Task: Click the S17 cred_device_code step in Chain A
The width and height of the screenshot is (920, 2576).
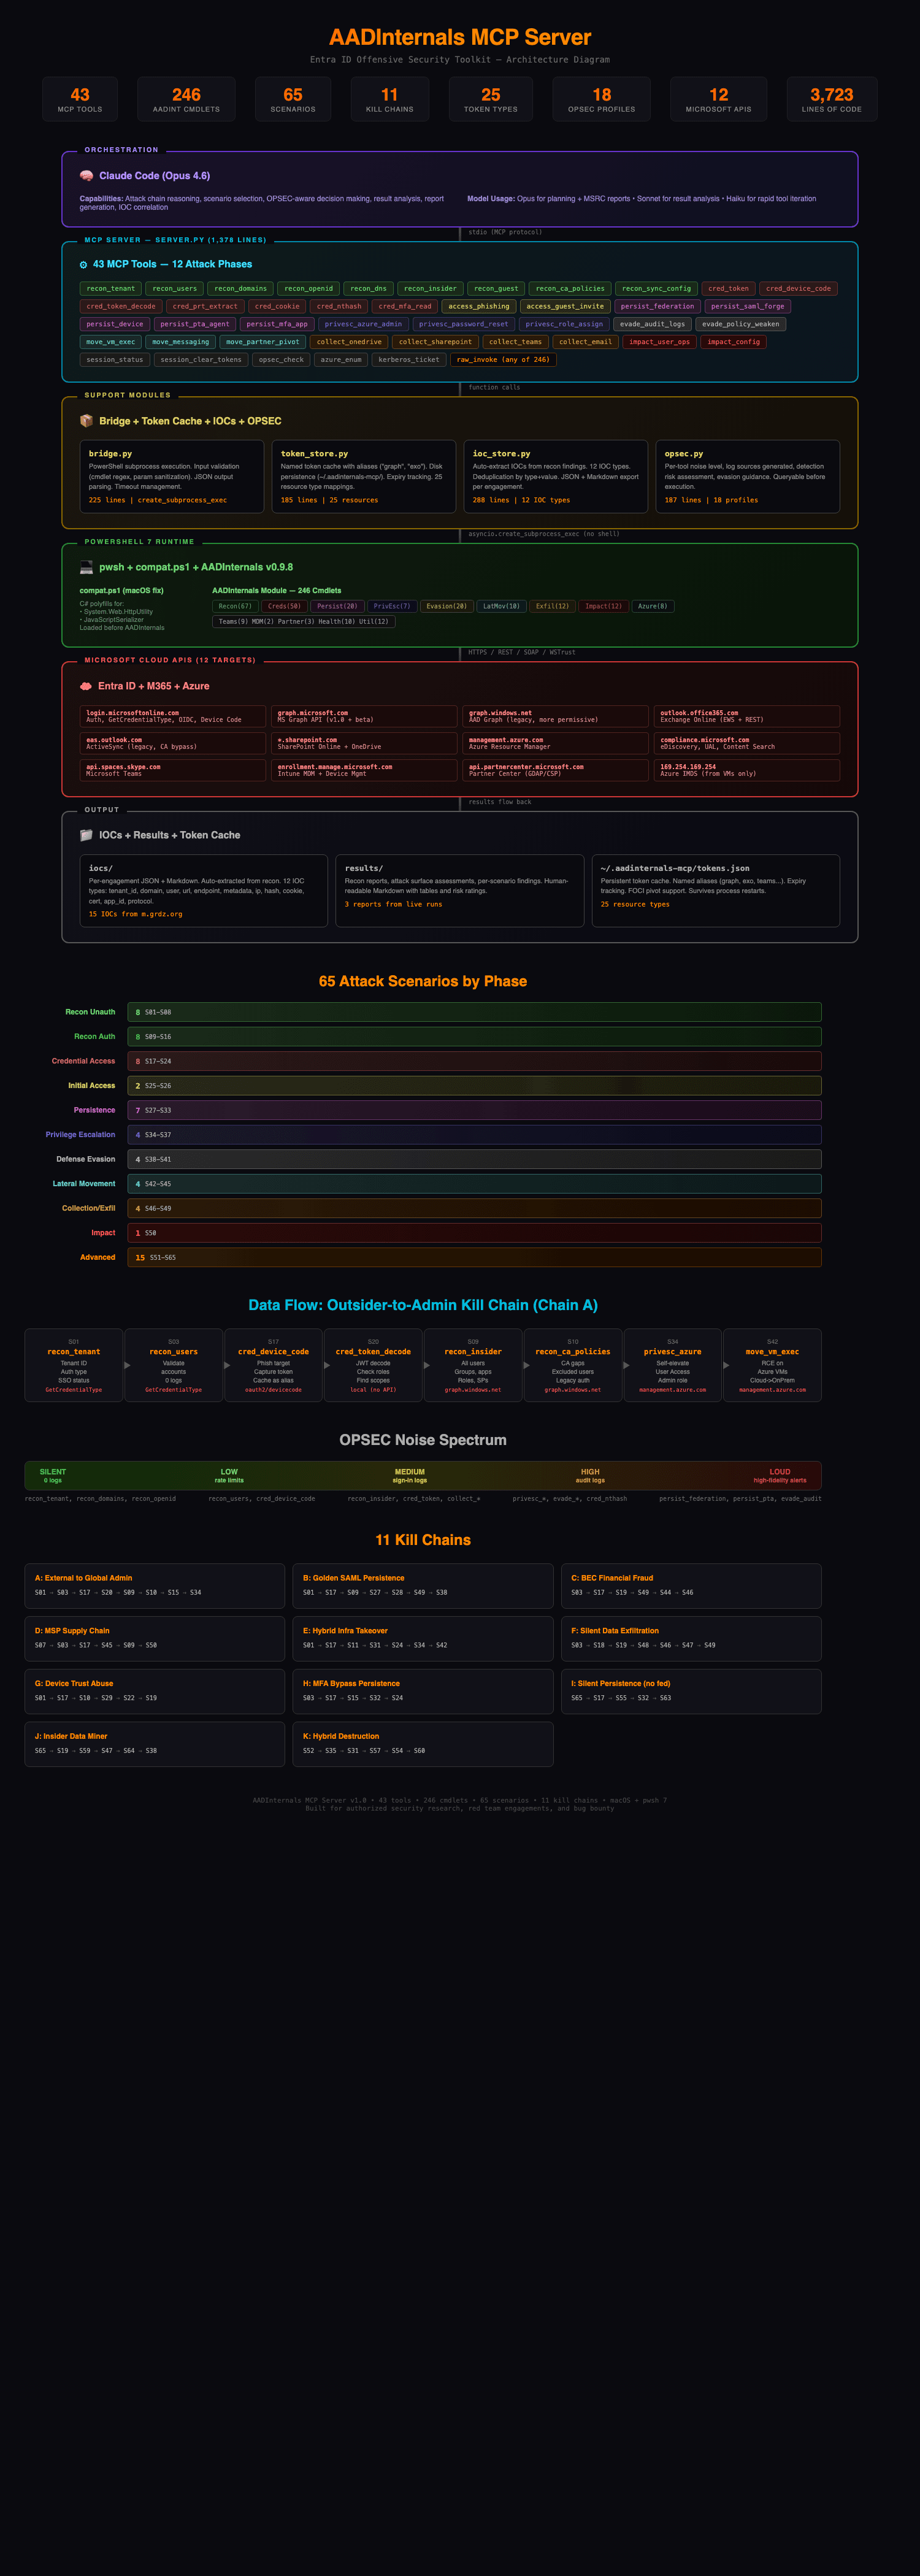Action: point(273,1365)
